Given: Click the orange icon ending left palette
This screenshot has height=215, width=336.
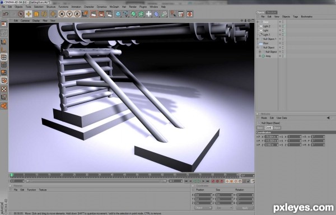Looking at the screenshot, I should pyautogui.click(x=4, y=106).
